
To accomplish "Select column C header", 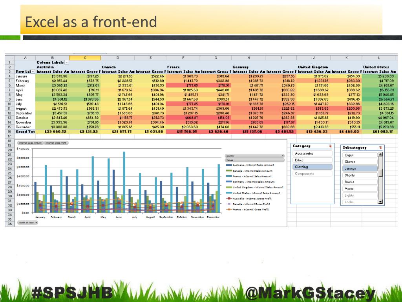I will (x=85, y=58).
